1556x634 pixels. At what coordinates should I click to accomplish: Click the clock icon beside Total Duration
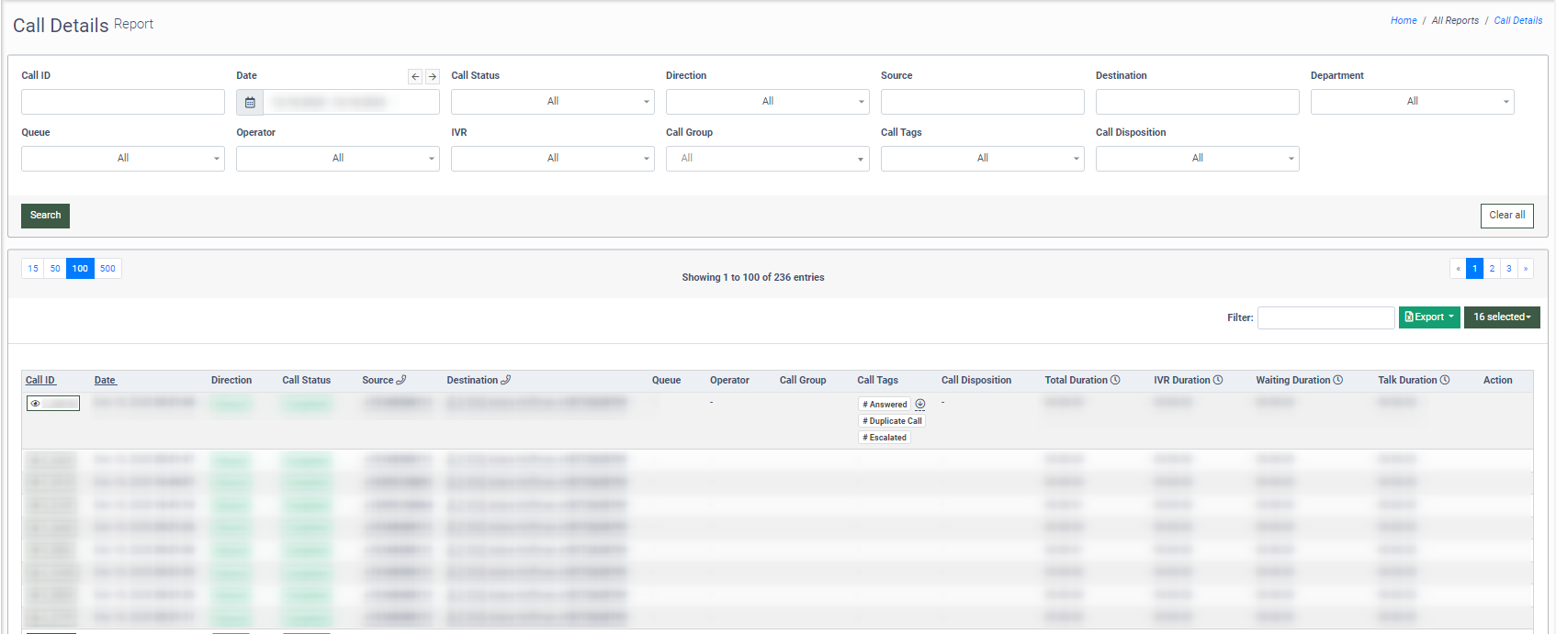[1115, 380]
